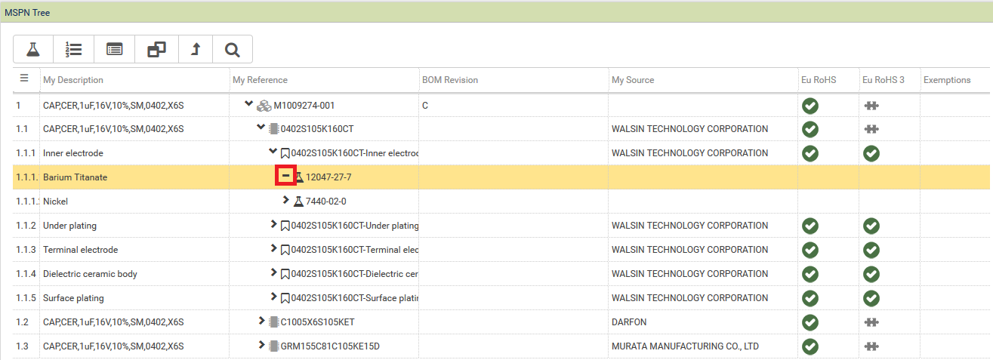This screenshot has height=360, width=993.
Task: Click Eu RoHS 3 puzzle icon for DARFON row
Action: [871, 322]
